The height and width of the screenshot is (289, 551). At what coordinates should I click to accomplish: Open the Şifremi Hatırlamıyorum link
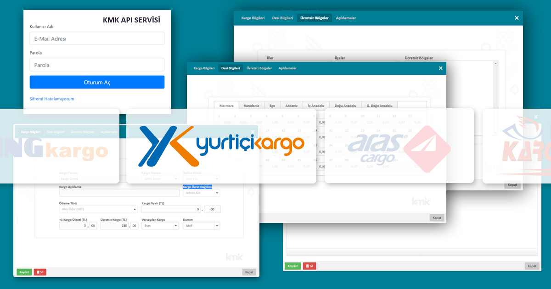coord(52,99)
